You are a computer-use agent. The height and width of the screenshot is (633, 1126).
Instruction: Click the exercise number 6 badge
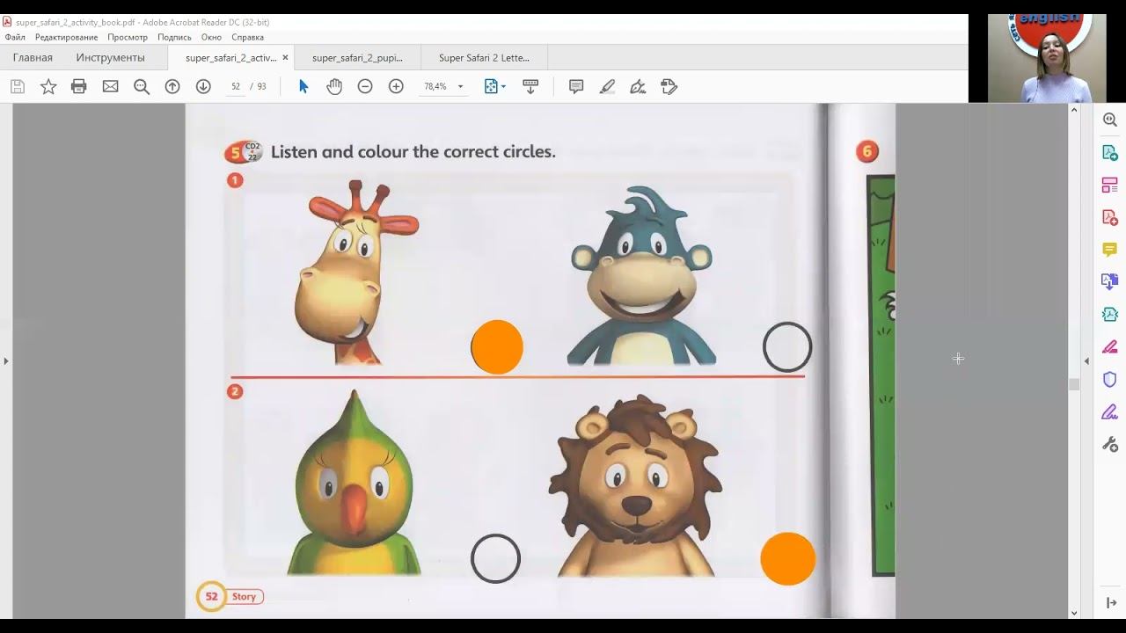click(866, 151)
